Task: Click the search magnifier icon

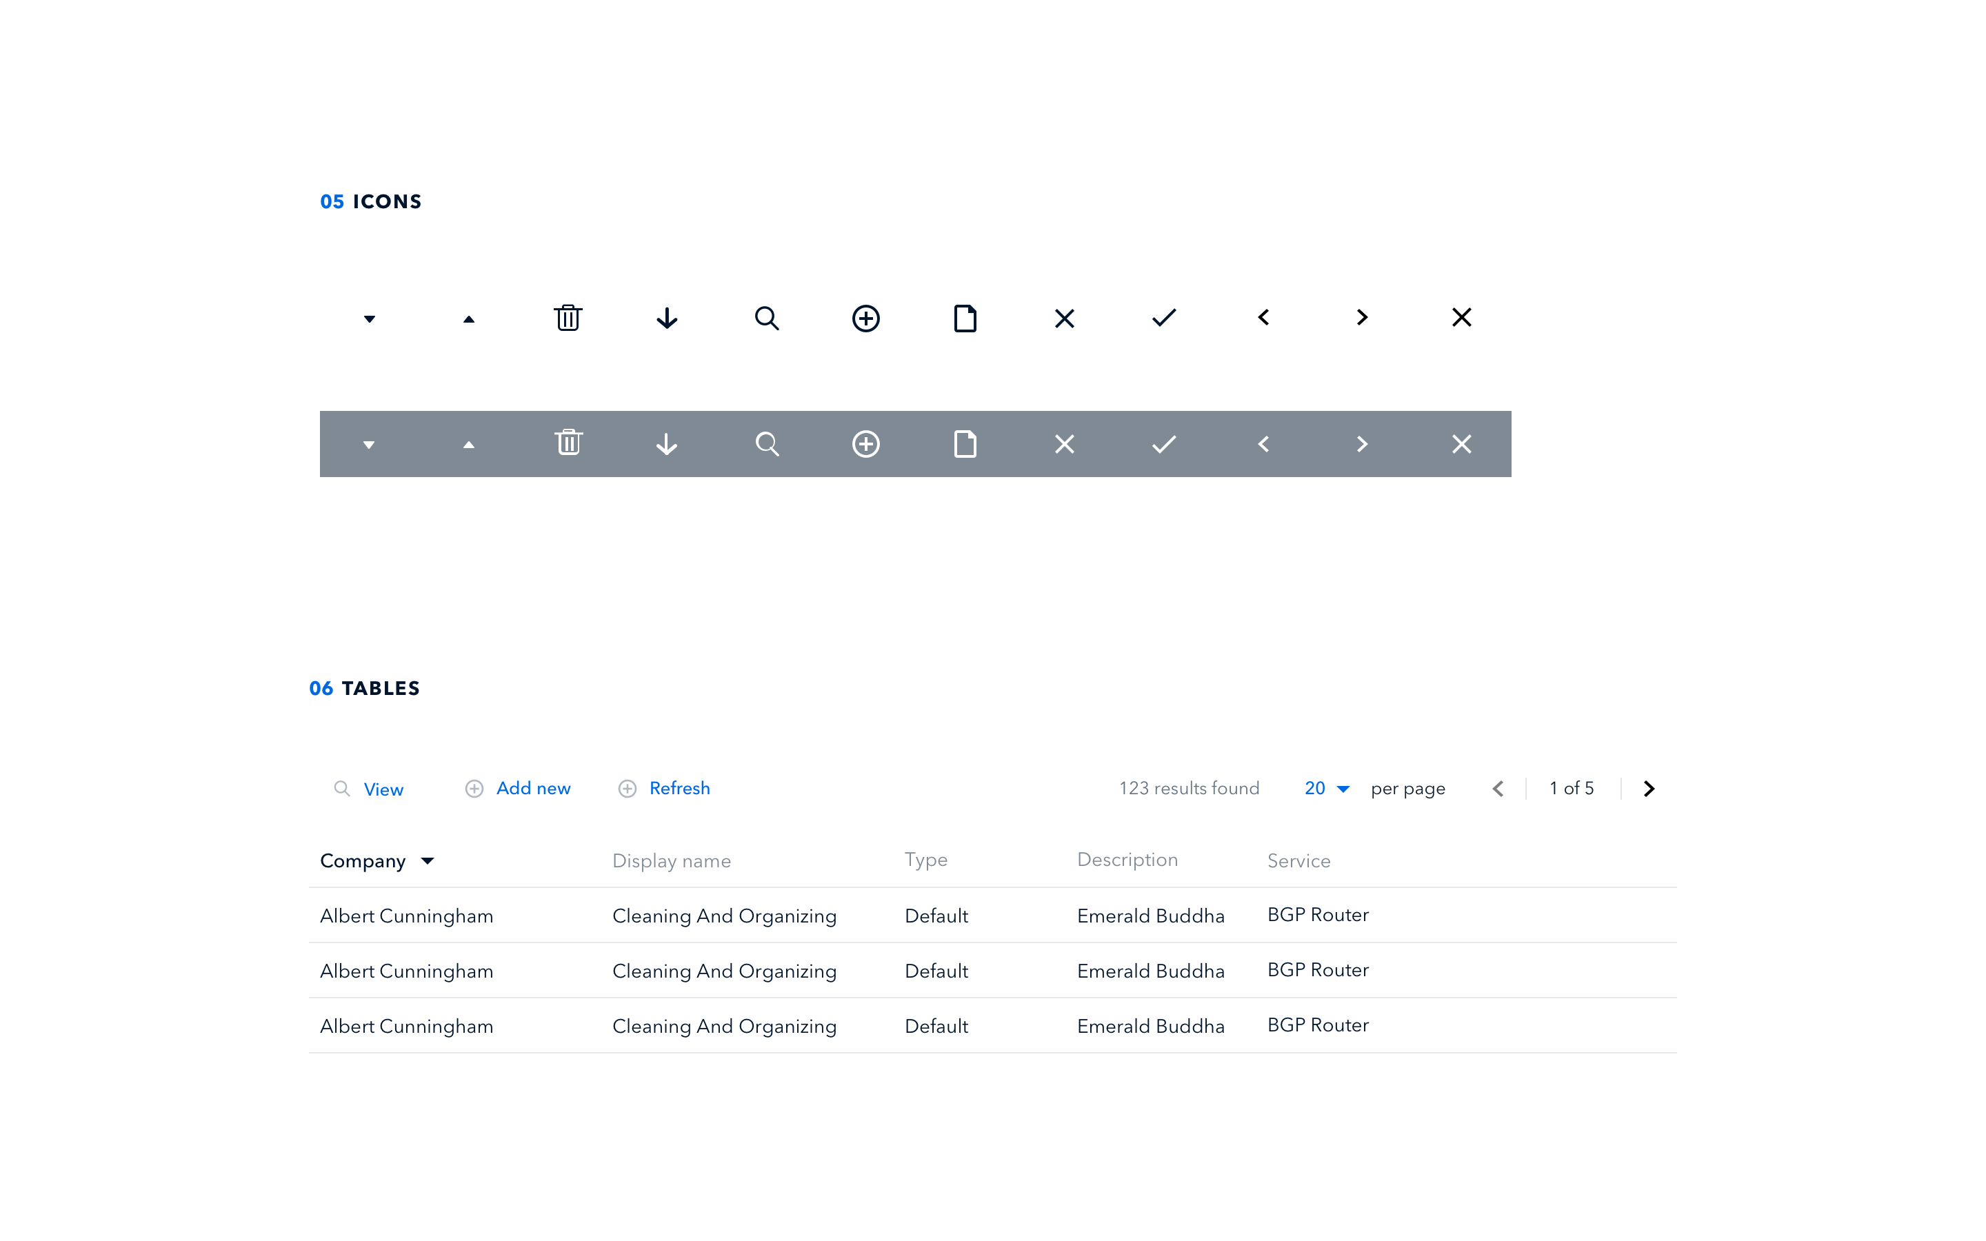Action: (766, 317)
